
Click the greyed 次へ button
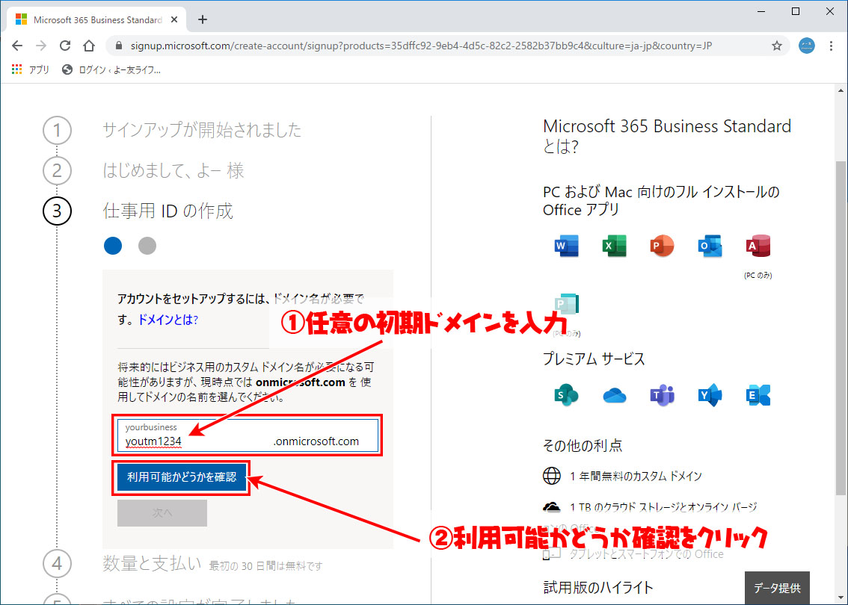click(162, 512)
